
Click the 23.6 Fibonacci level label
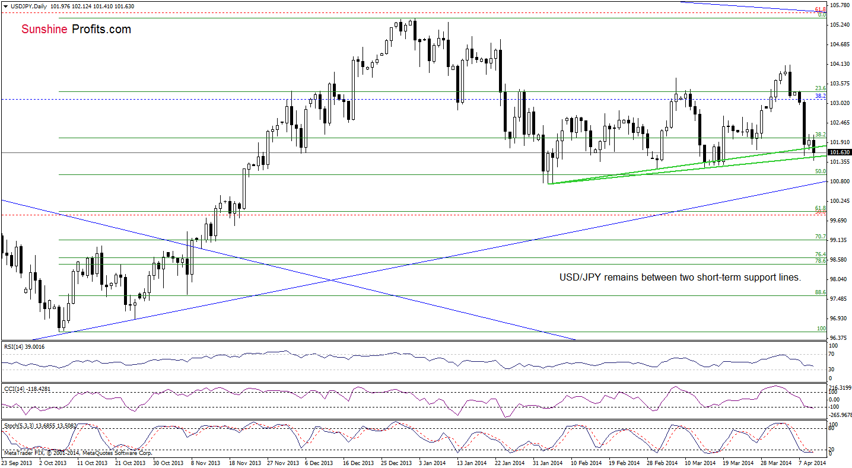(x=821, y=88)
